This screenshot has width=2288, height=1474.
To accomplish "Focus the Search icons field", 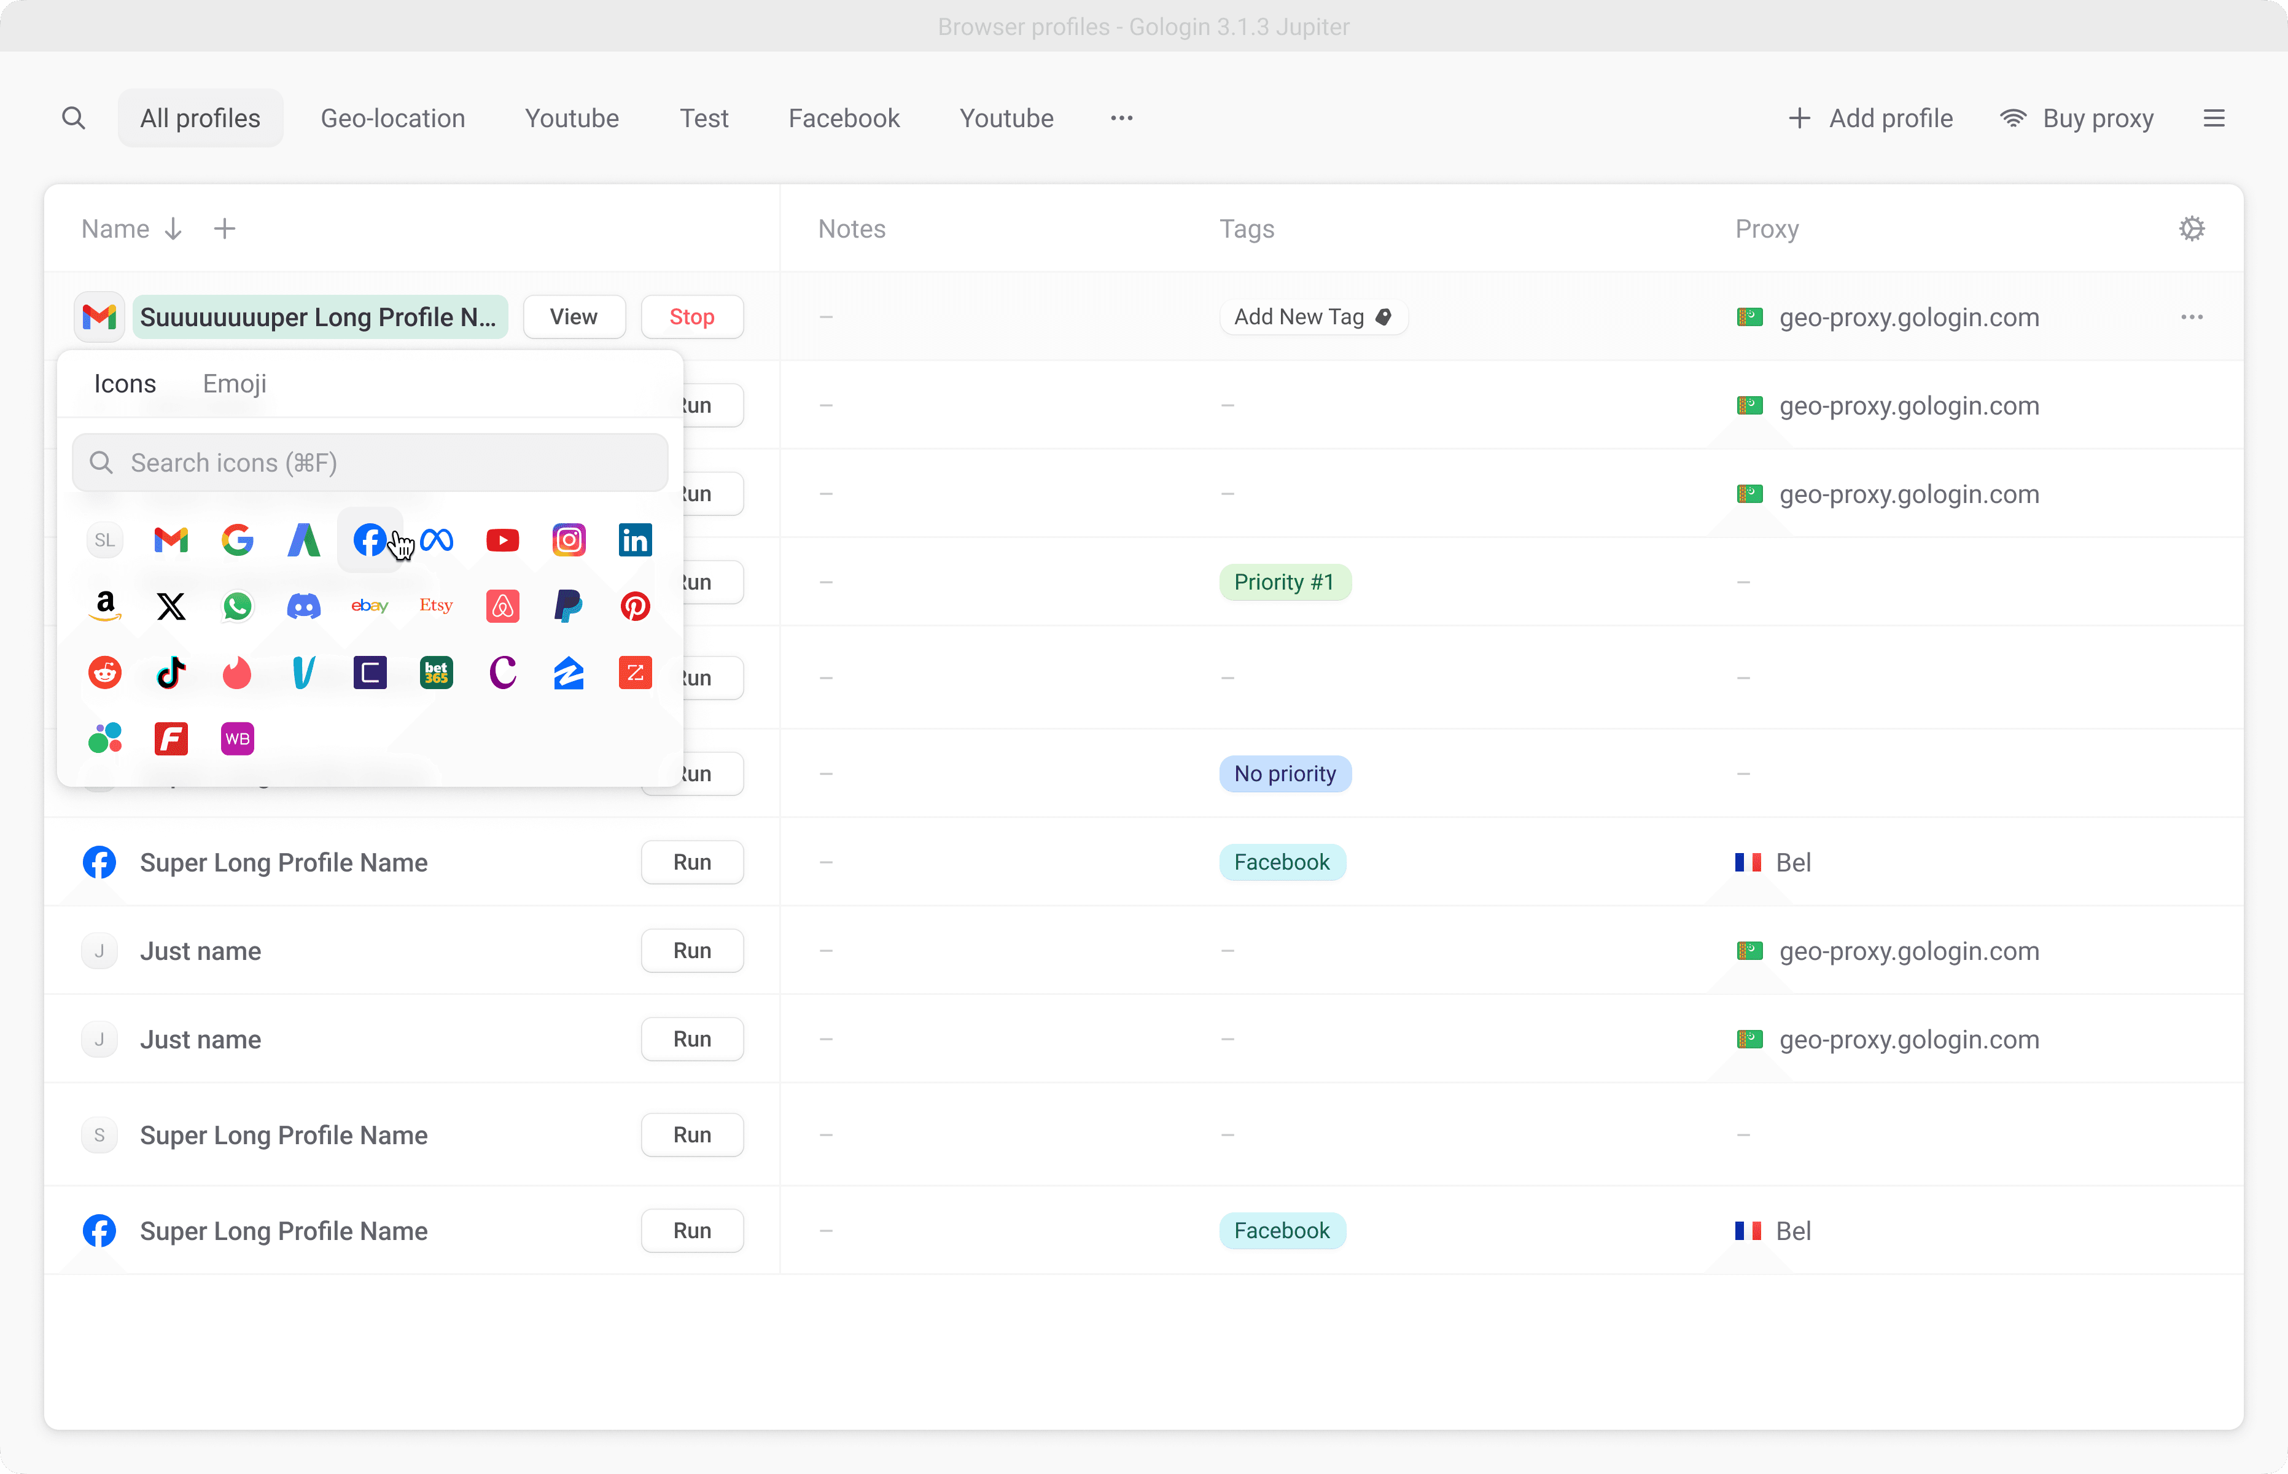I will pos(370,463).
